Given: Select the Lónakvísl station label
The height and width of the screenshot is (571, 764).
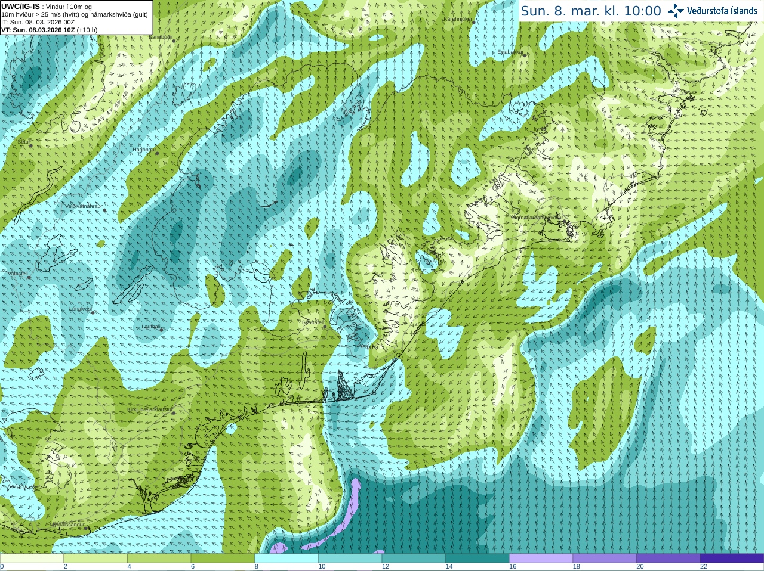Looking at the screenshot, I should [x=80, y=309].
